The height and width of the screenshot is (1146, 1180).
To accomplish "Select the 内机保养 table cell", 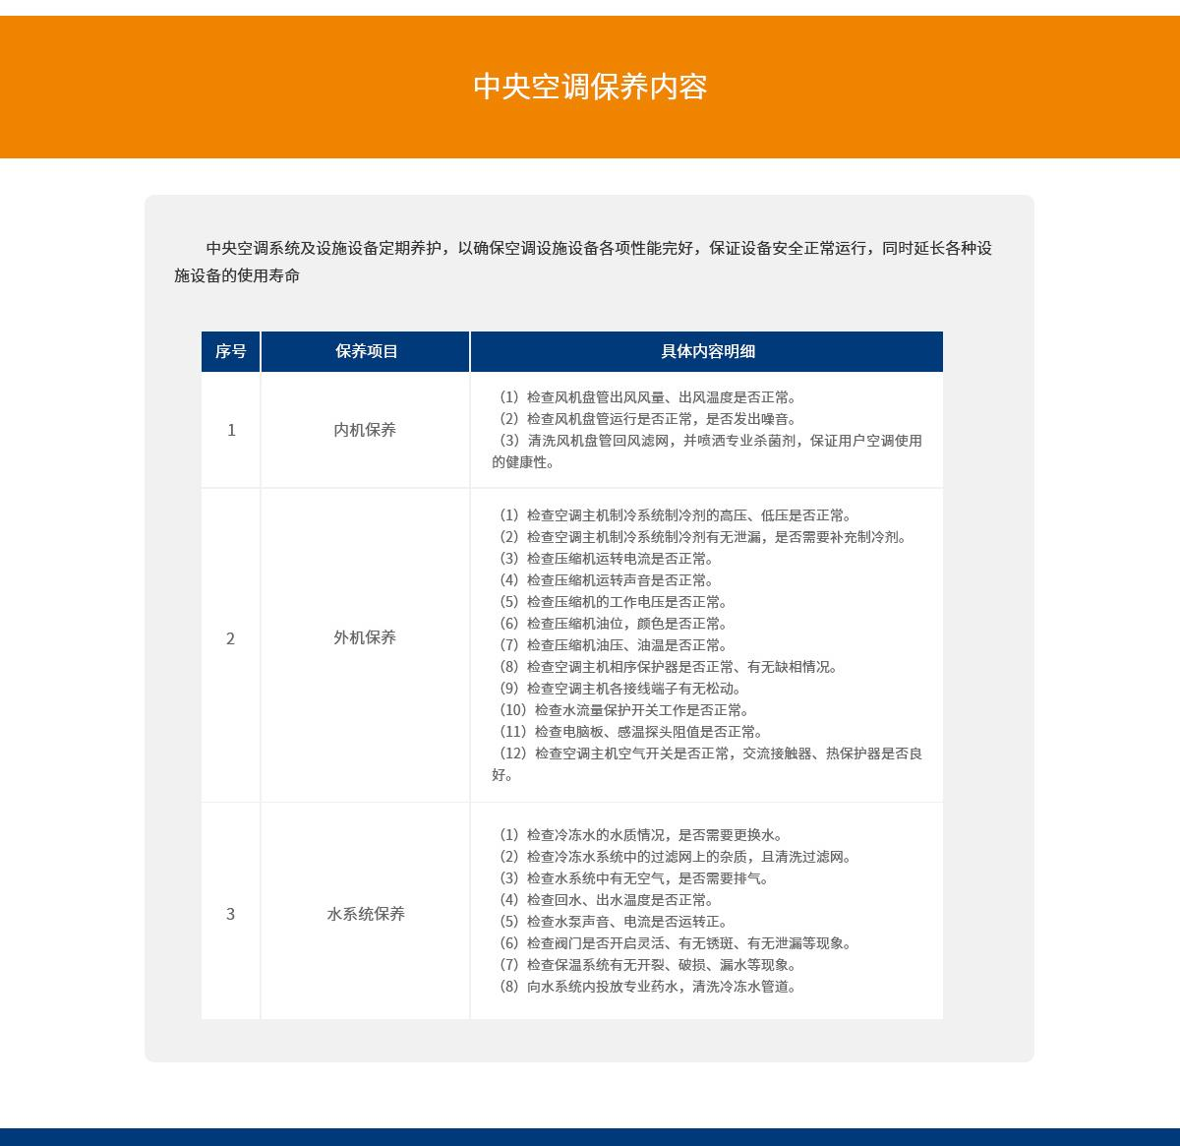I will tap(365, 430).
